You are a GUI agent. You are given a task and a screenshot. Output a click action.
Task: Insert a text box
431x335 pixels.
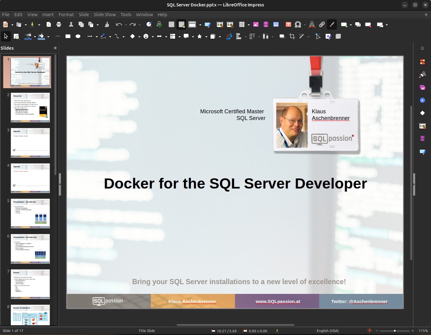(x=288, y=25)
